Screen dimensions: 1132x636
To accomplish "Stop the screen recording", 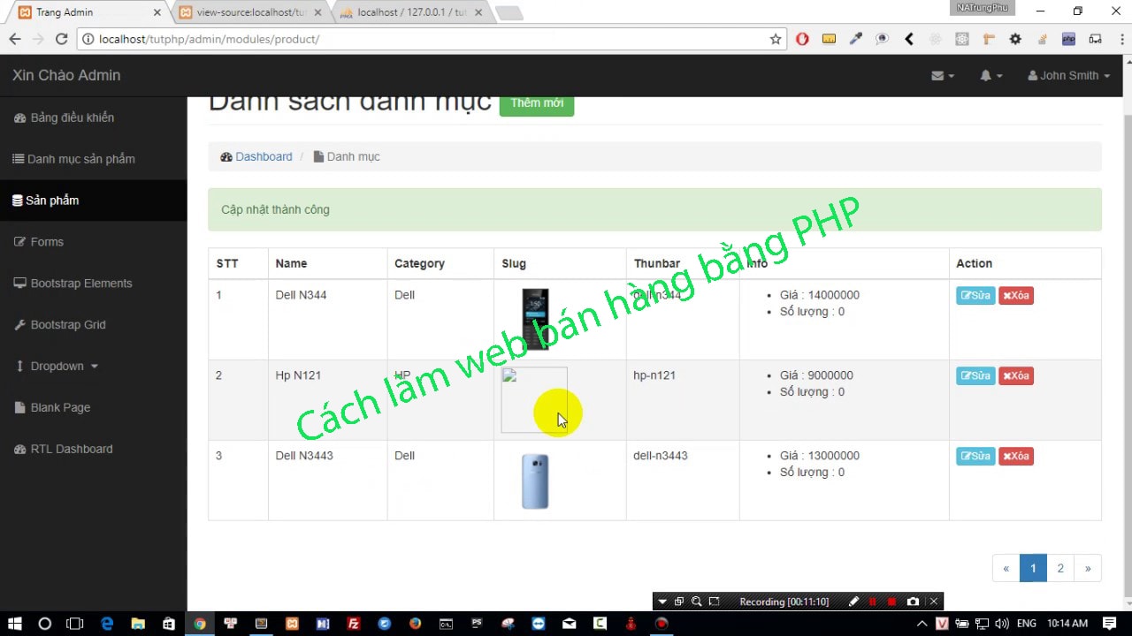I will 893,602.
